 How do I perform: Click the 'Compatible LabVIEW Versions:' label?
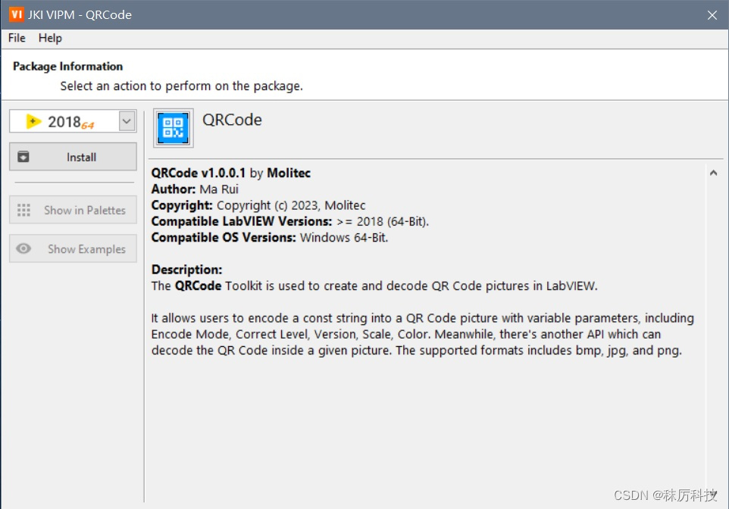pyautogui.click(x=242, y=221)
